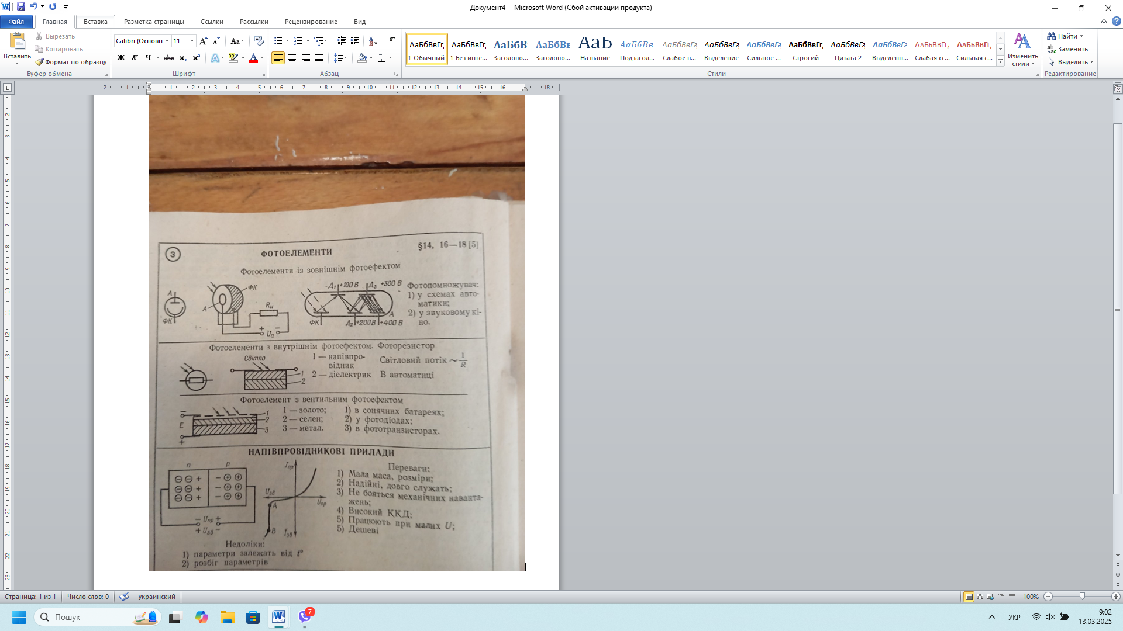Click the Save icon in quick access toolbar

pos(21,7)
